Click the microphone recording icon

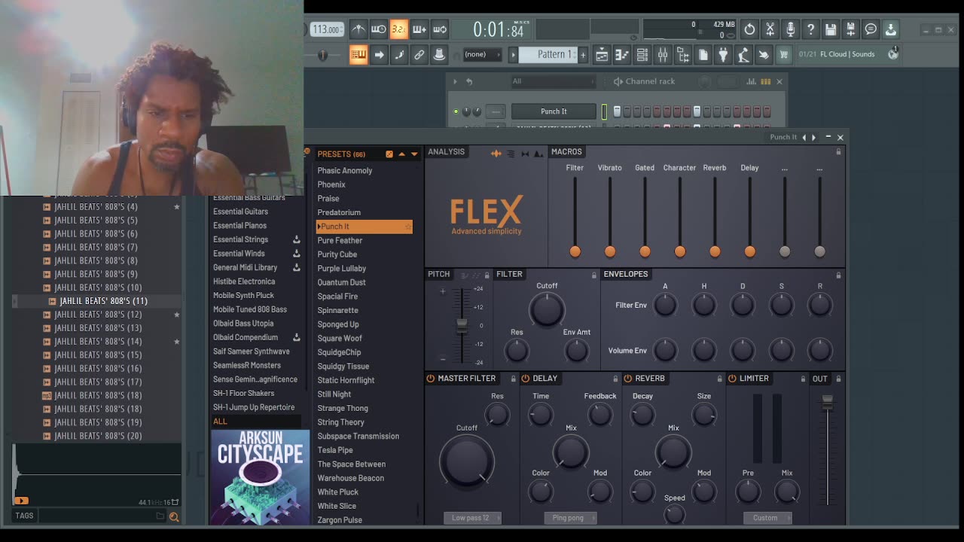pyautogui.click(x=790, y=29)
